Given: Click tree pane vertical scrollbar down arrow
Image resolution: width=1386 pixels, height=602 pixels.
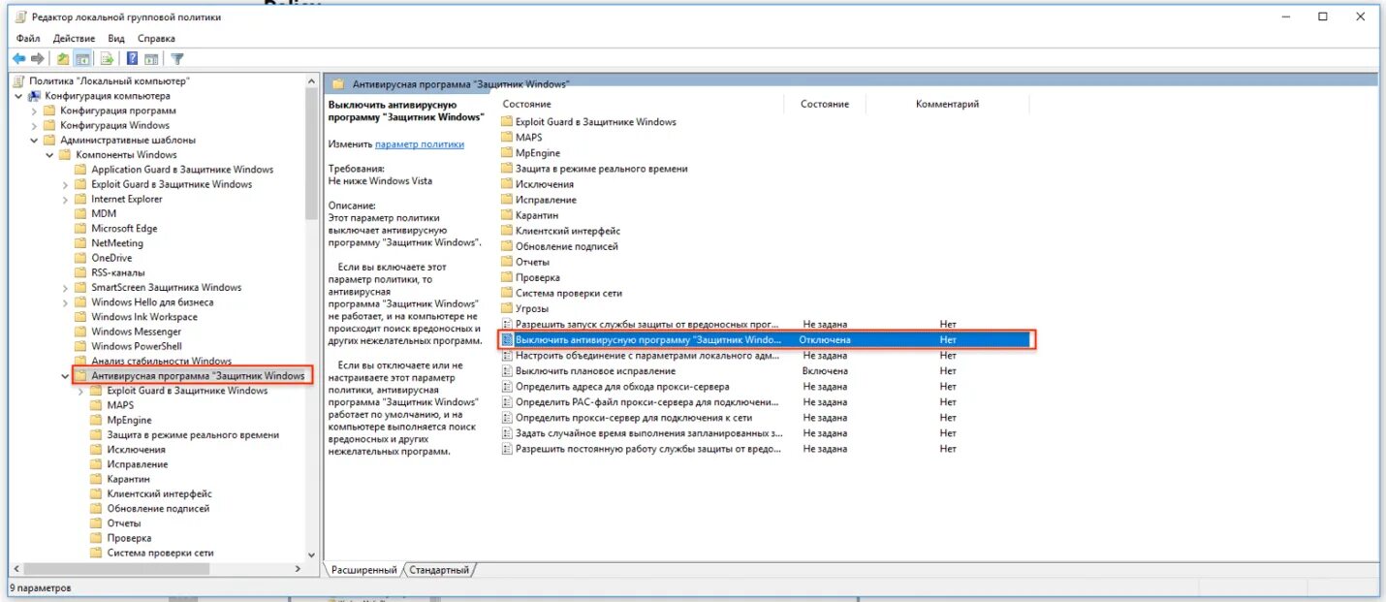Looking at the screenshot, I should click(311, 554).
